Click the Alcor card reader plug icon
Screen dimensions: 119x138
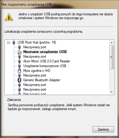tap(19, 61)
